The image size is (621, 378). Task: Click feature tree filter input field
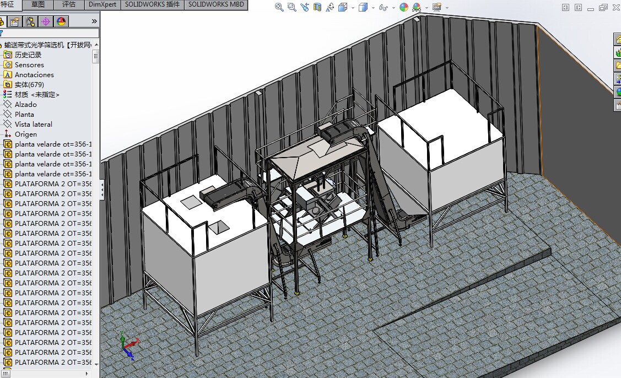[50, 33]
